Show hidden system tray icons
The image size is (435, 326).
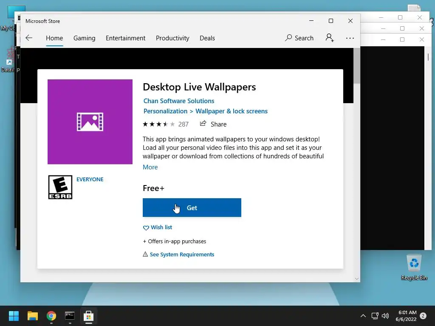[x=363, y=316]
